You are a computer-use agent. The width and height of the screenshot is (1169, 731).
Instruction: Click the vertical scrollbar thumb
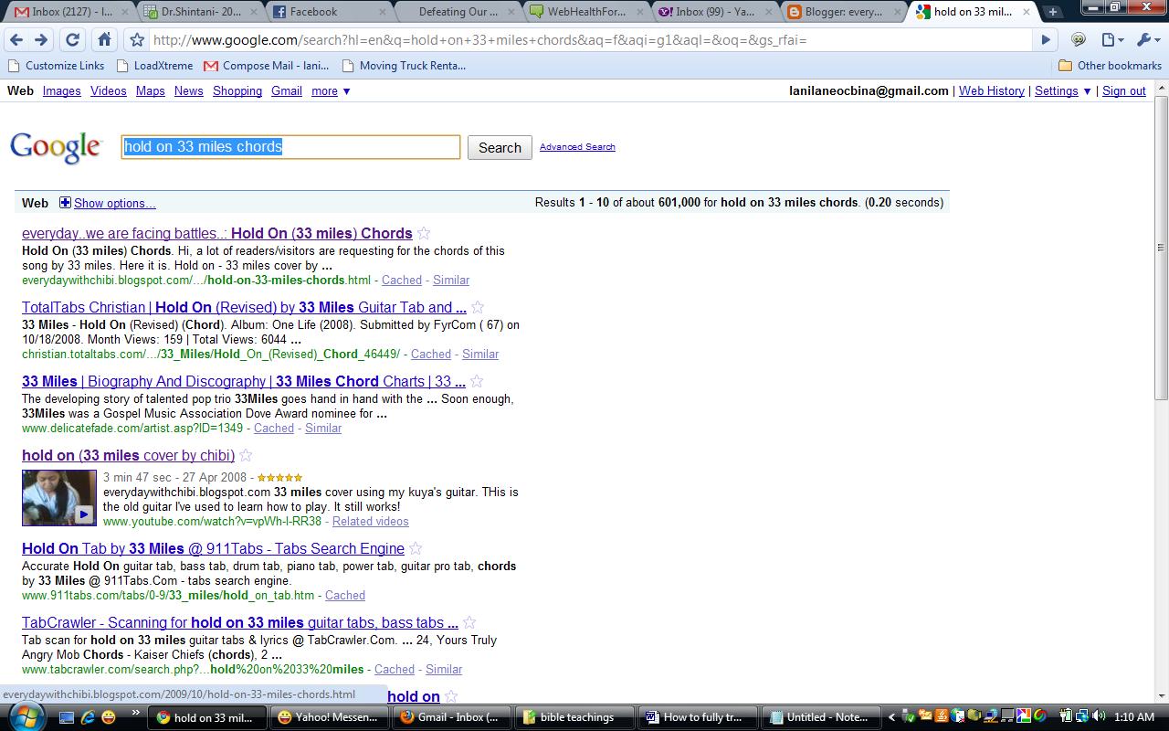tap(1161, 247)
